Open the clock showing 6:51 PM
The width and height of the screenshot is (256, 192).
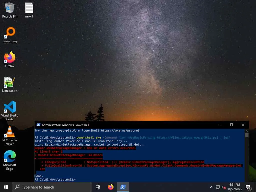(x=235, y=187)
